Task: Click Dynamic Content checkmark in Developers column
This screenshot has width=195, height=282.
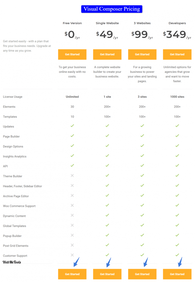Action: pos(177,215)
